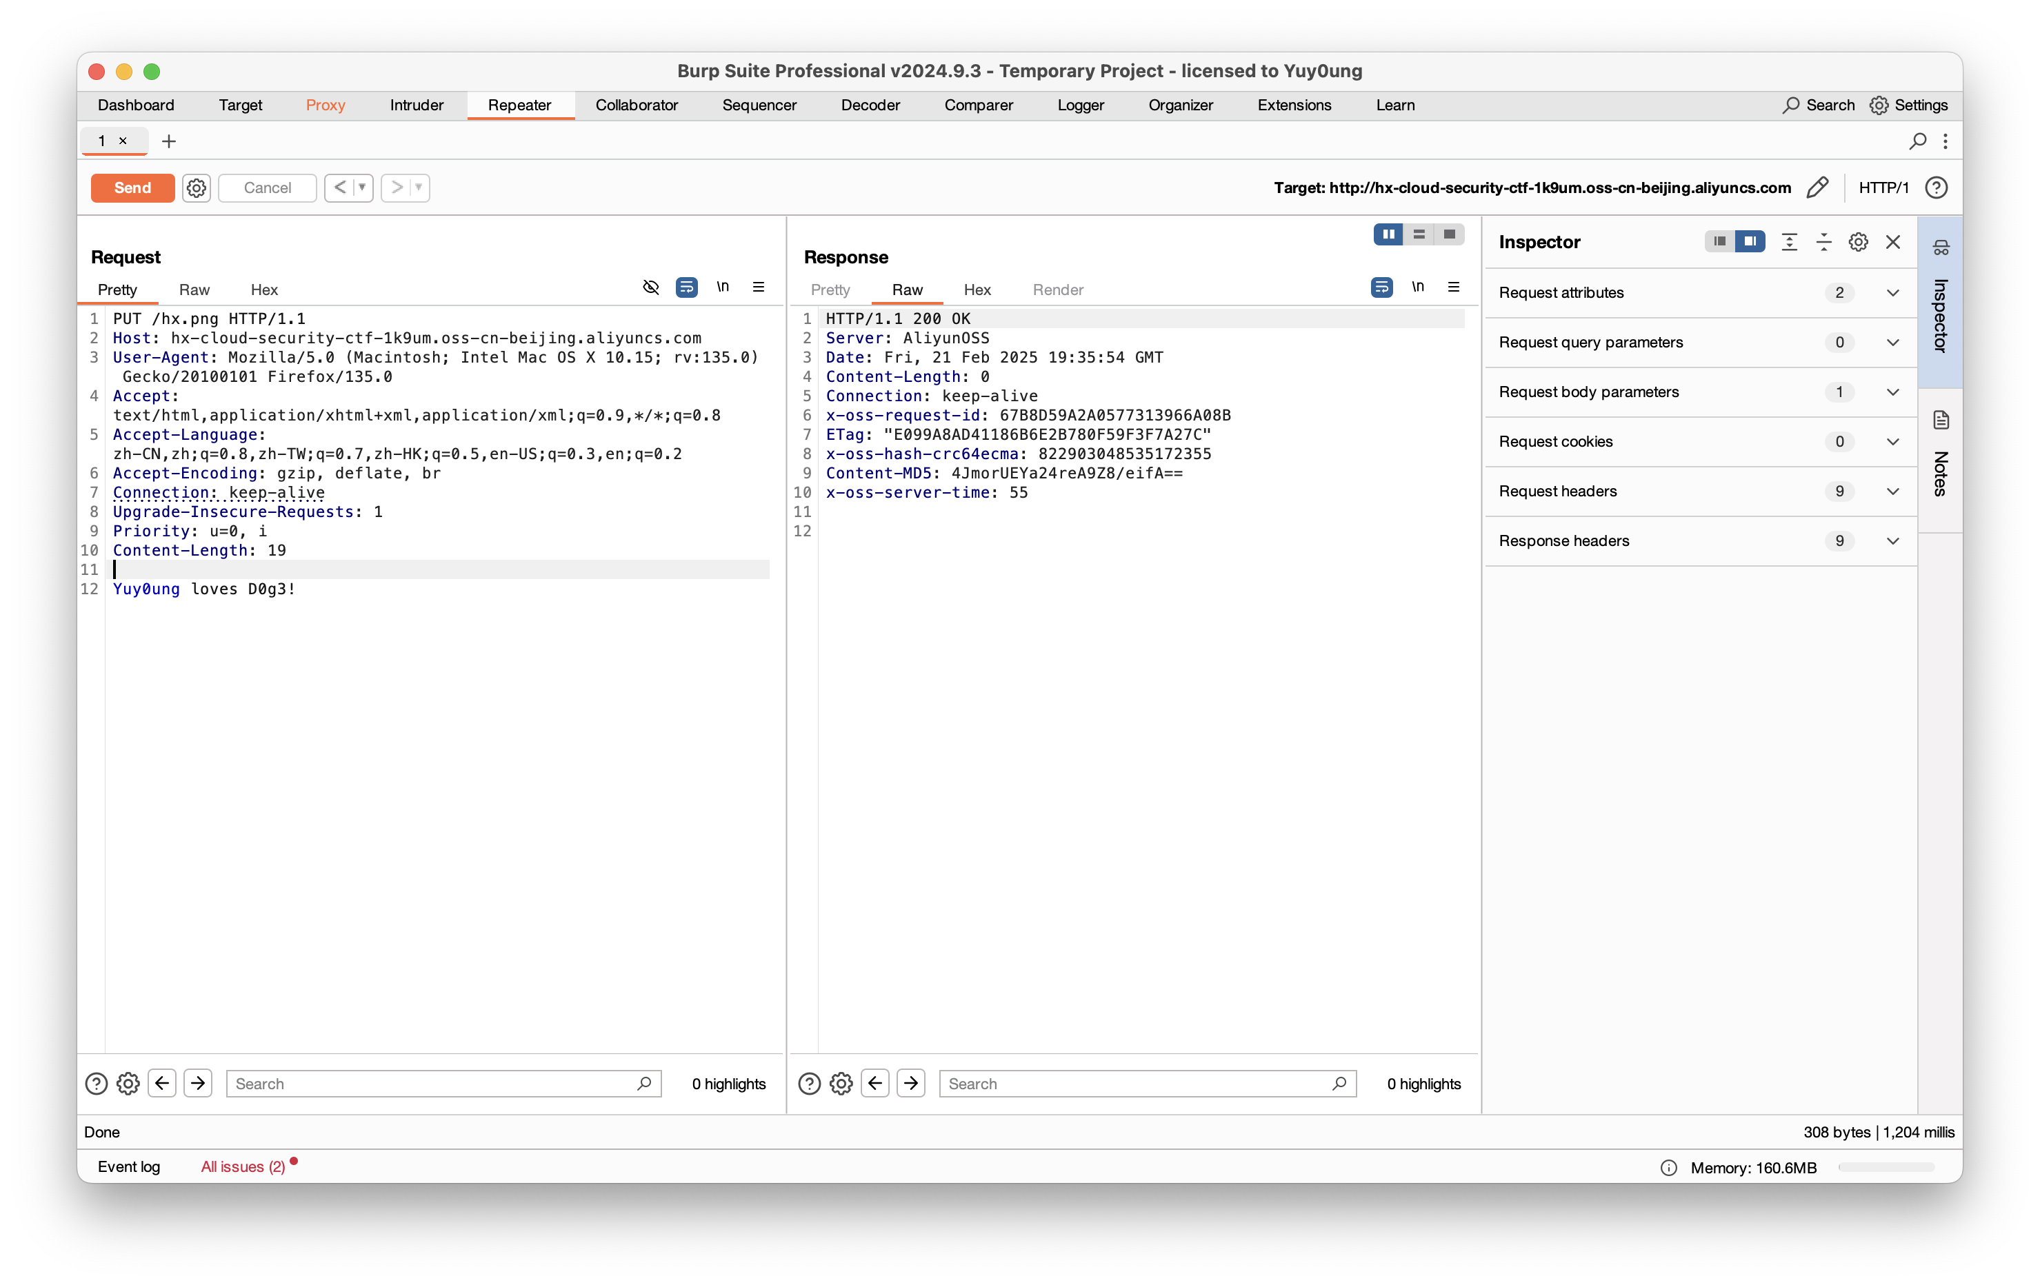The image size is (2040, 1285).
Task: Click the Memory info icon in status bar
Action: pos(1668,1168)
